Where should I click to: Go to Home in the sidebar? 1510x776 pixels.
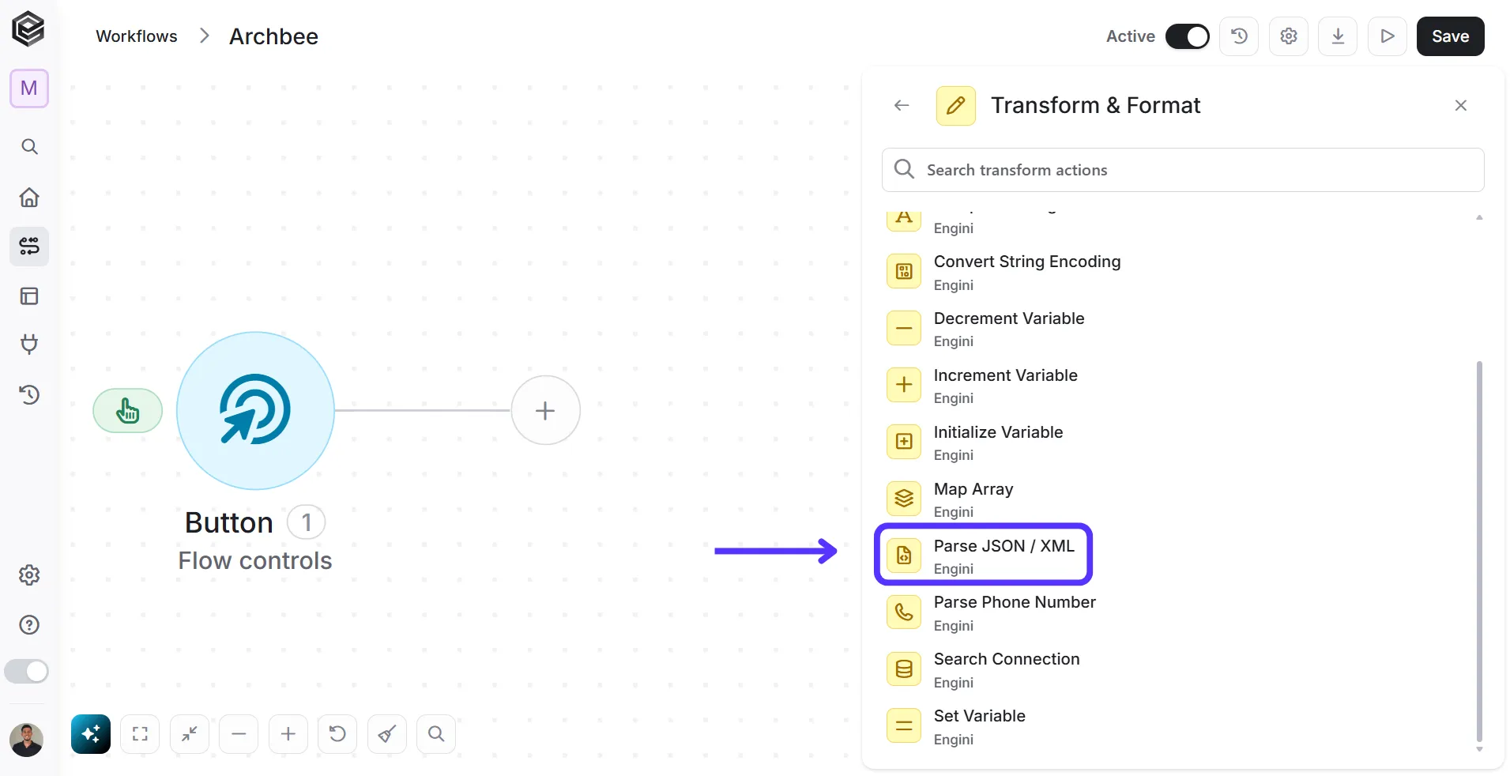(x=29, y=197)
